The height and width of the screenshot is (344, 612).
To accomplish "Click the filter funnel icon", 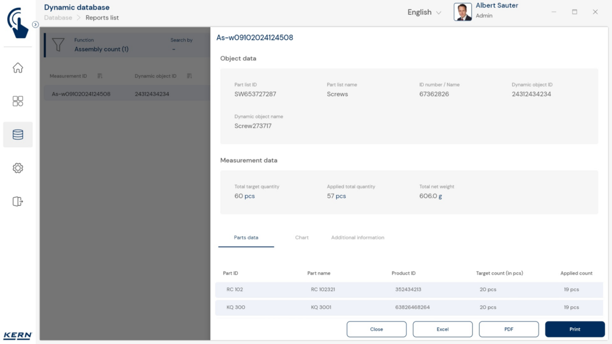I will click(58, 45).
